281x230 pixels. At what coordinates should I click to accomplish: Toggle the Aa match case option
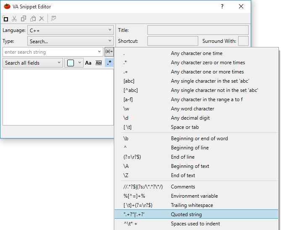click(88, 63)
